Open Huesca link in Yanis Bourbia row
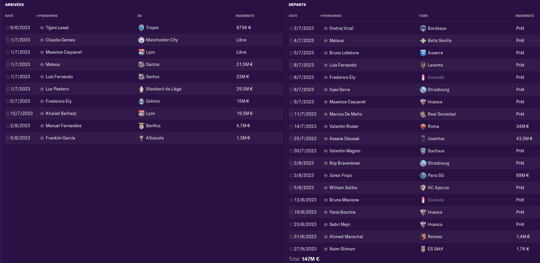540x263 pixels. (x=435, y=212)
